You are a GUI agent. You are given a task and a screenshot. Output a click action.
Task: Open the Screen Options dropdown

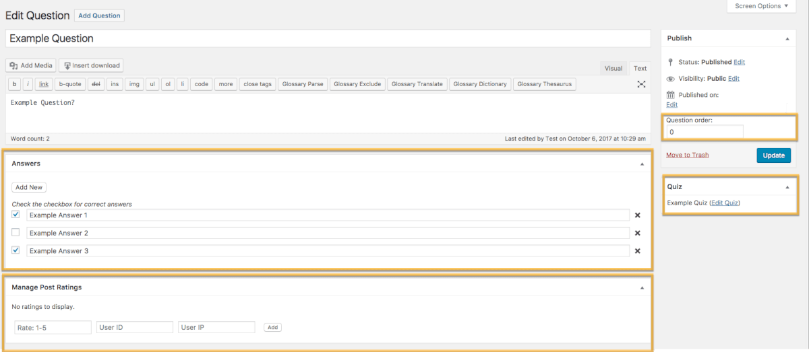click(767, 6)
